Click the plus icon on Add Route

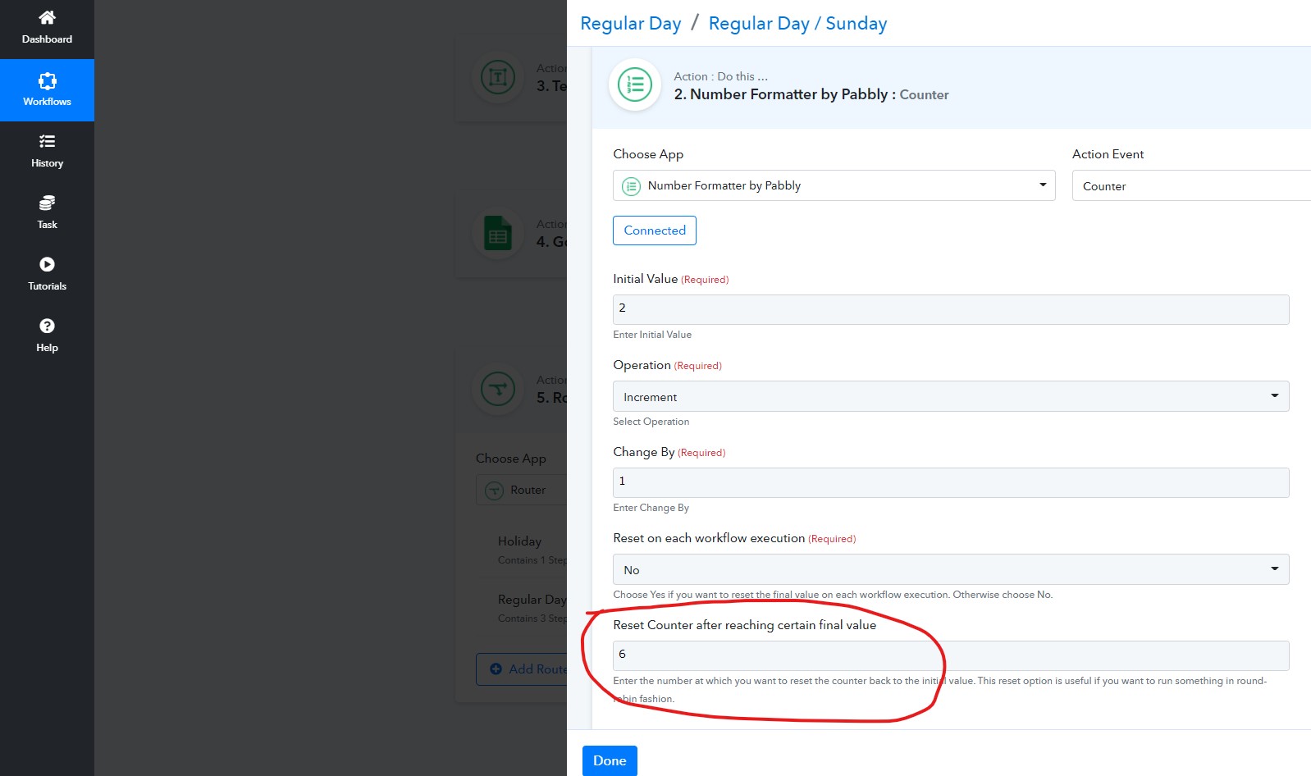(x=496, y=669)
